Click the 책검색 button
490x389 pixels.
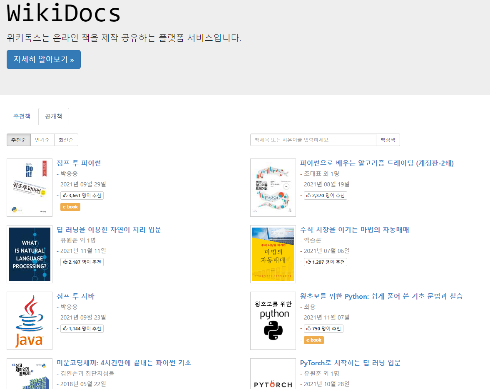(x=388, y=140)
